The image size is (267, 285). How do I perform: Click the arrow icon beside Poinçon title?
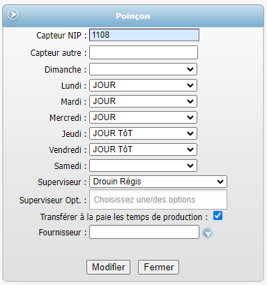pos(13,15)
